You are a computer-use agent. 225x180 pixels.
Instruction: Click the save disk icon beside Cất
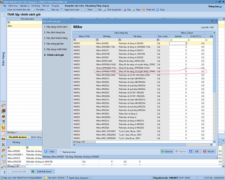click(x=191, y=151)
